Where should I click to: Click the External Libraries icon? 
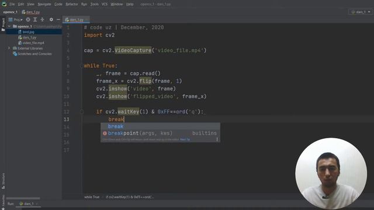(15, 48)
